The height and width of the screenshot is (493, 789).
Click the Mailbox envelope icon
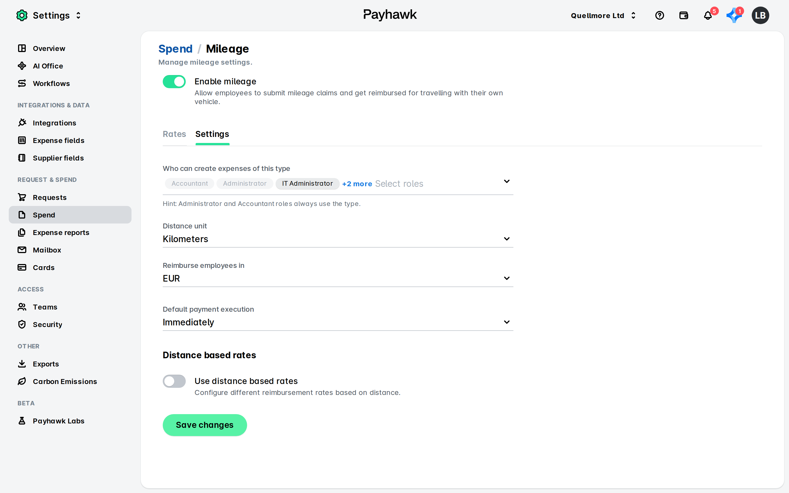point(22,250)
